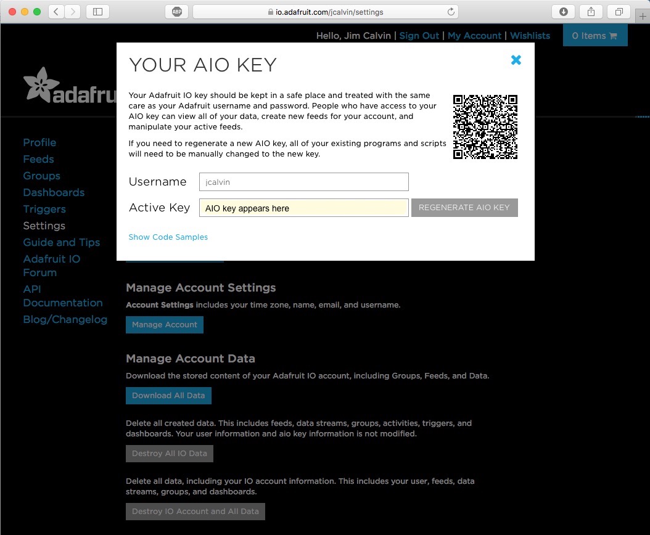This screenshot has height=535, width=650.
Task: Open the Share menu
Action: (x=591, y=12)
